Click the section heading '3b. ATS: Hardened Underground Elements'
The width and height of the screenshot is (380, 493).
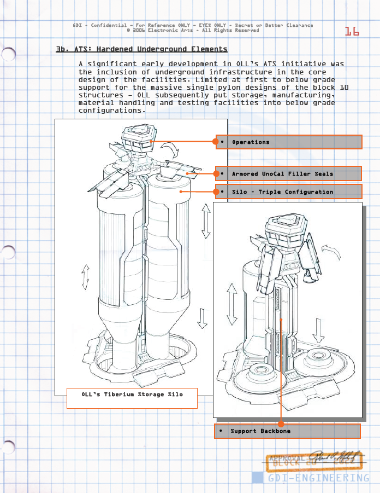[141, 49]
